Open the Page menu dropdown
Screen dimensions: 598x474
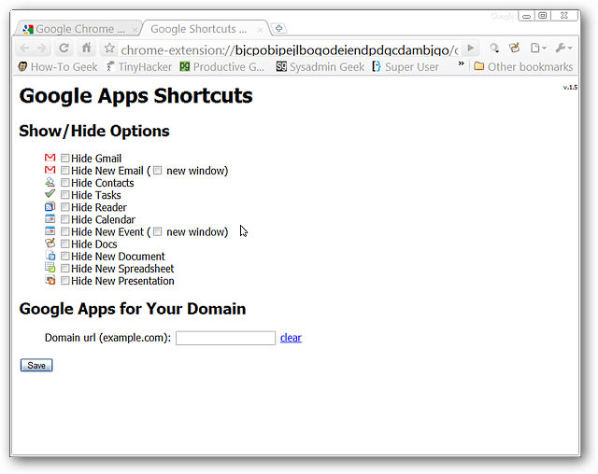[x=538, y=48]
